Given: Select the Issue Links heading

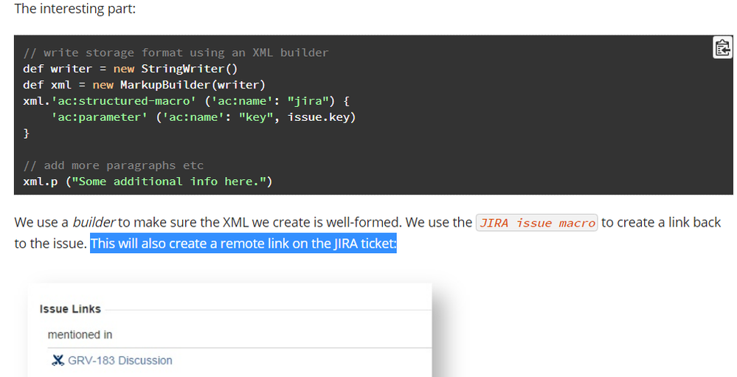Looking at the screenshot, I should pos(70,309).
